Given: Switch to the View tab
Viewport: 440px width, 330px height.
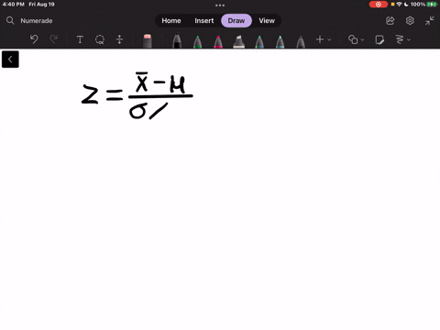Looking at the screenshot, I should click(x=267, y=20).
